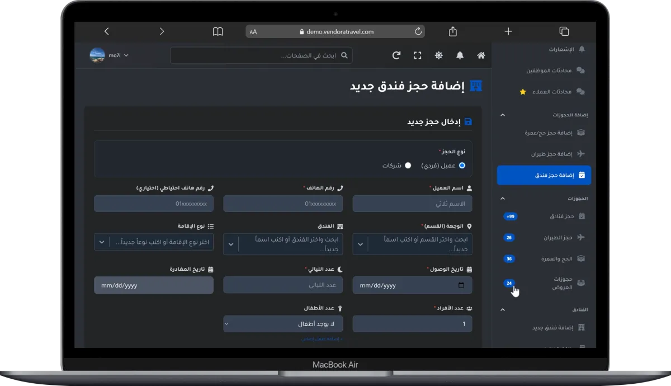The width and height of the screenshot is (671, 386).
Task: Click the عدد الأفراد number field
Action: click(x=412, y=324)
